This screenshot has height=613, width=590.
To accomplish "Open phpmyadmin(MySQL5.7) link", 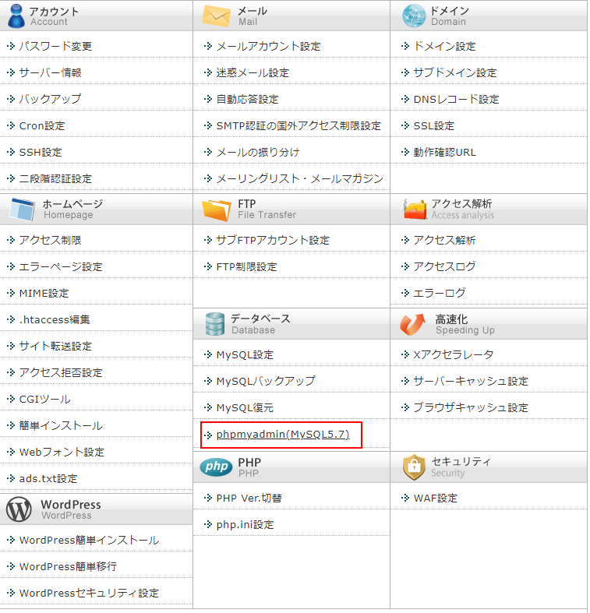I will point(283,435).
